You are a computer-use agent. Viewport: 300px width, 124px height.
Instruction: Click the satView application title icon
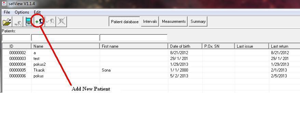pyautogui.click(x=4, y=3)
